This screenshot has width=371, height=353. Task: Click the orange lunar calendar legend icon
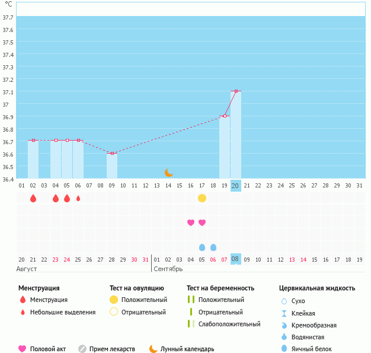[153, 349]
